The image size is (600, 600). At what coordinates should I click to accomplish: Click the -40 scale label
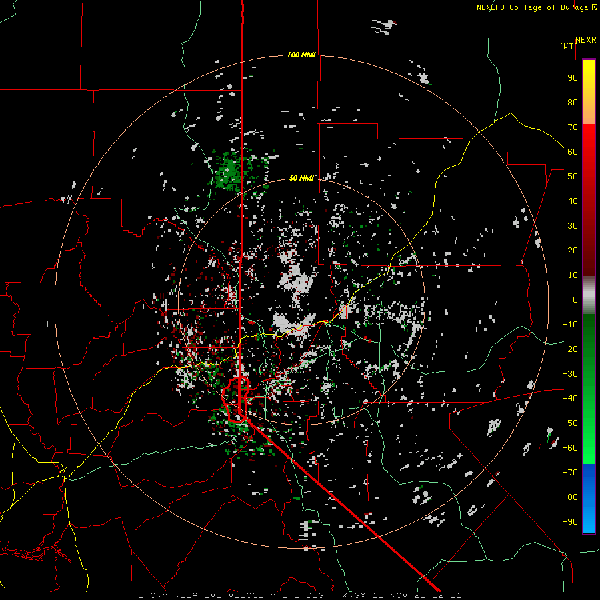click(570, 399)
